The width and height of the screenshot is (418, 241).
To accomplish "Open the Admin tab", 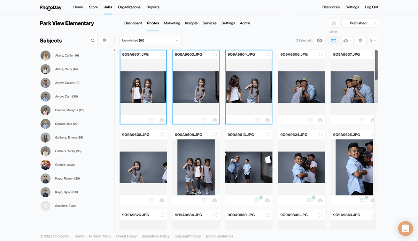I will 245,23.
